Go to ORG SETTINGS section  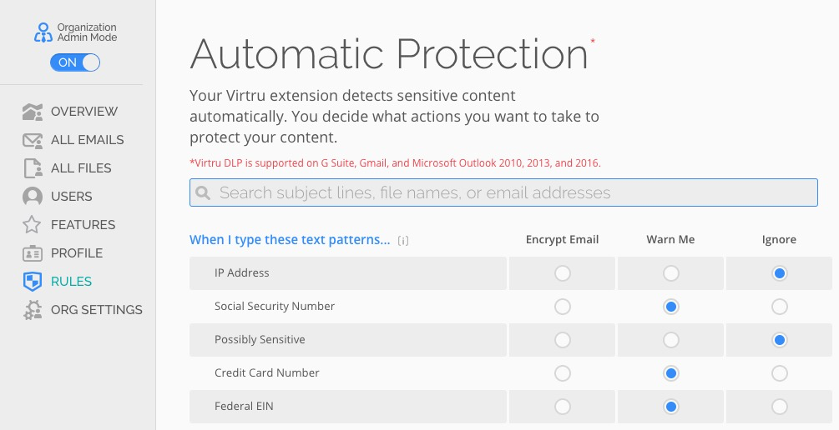(96, 310)
